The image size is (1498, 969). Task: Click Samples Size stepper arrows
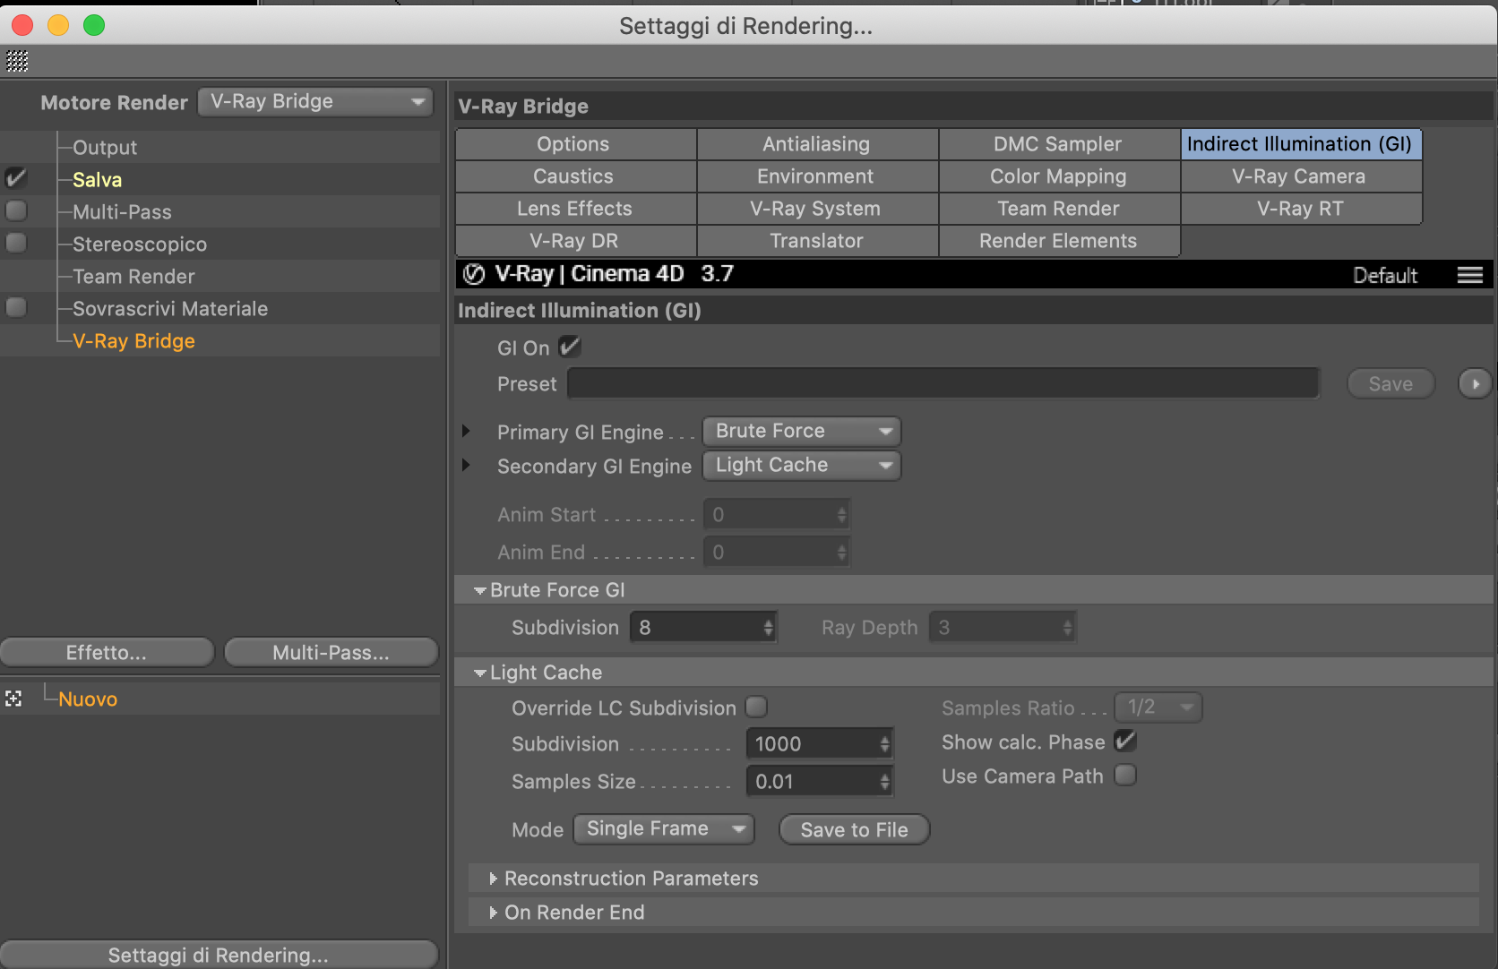click(x=884, y=782)
